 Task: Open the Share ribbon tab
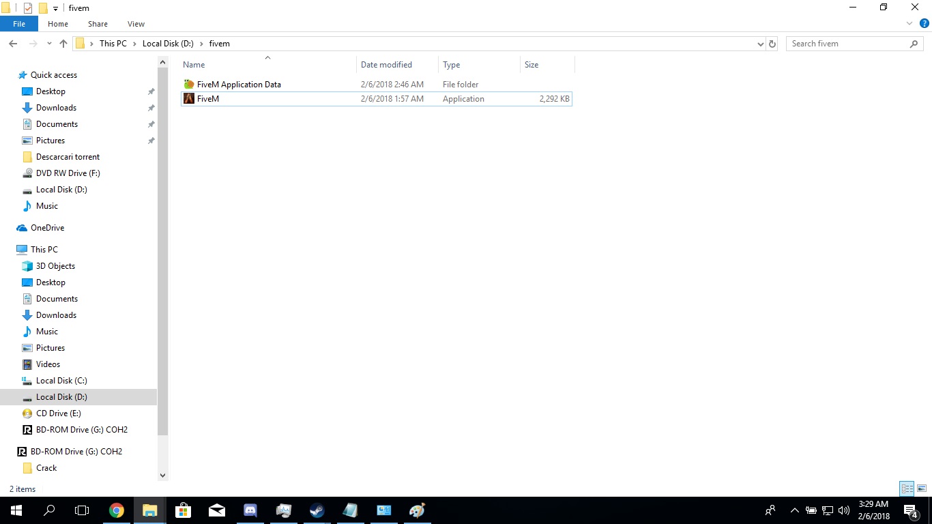[98, 24]
